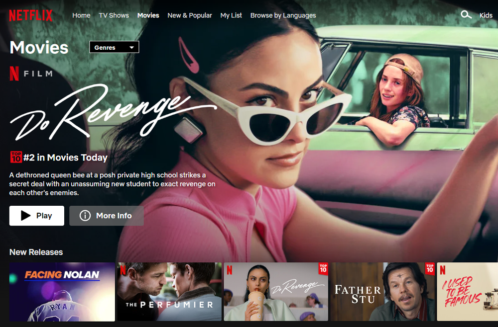Open Browse by Languages
The width and height of the screenshot is (498, 327).
283,15
